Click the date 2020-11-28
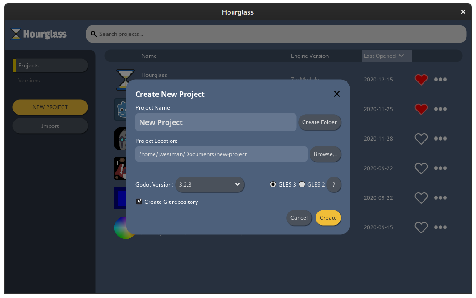This screenshot has height=298, width=476. [x=378, y=139]
